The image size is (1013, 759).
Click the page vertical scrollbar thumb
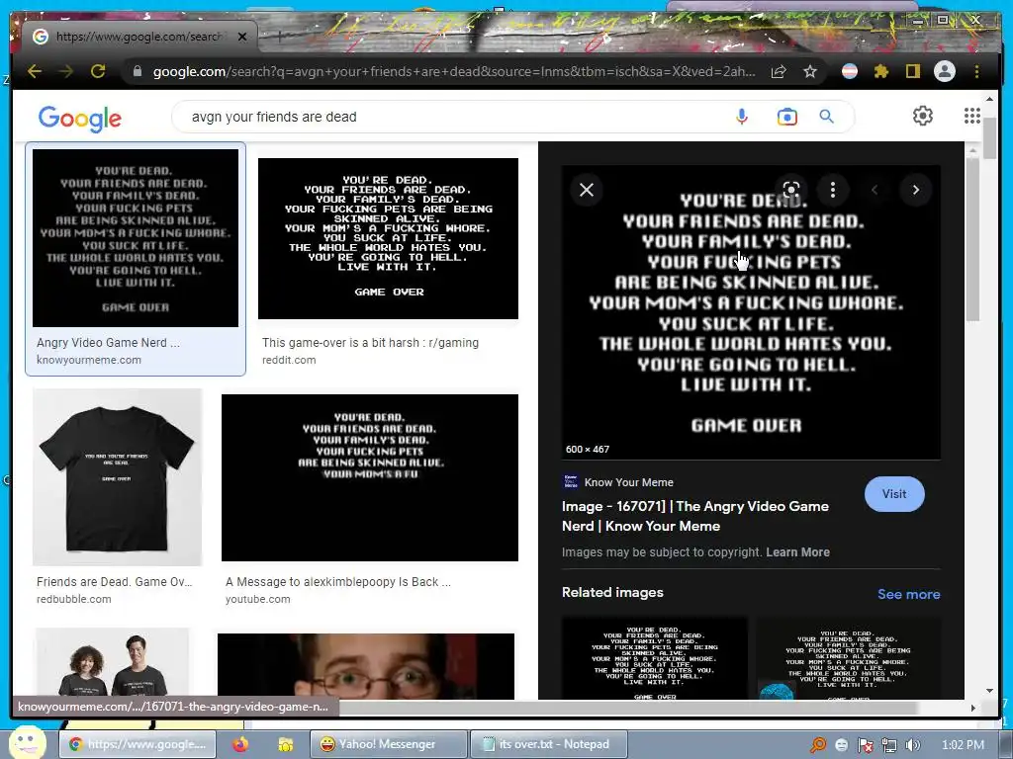pos(989,138)
